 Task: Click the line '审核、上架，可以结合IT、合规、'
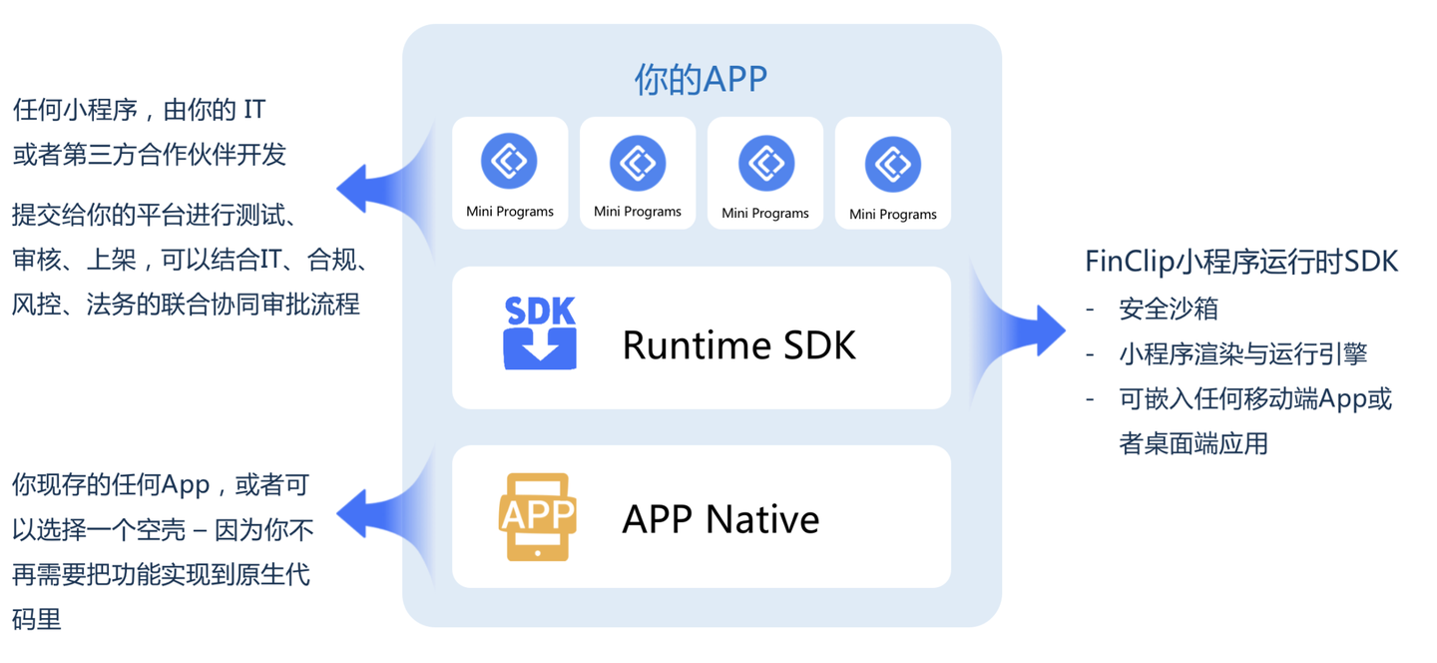coord(192,260)
